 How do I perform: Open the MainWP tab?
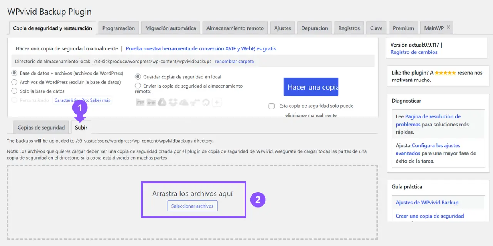pos(434,28)
